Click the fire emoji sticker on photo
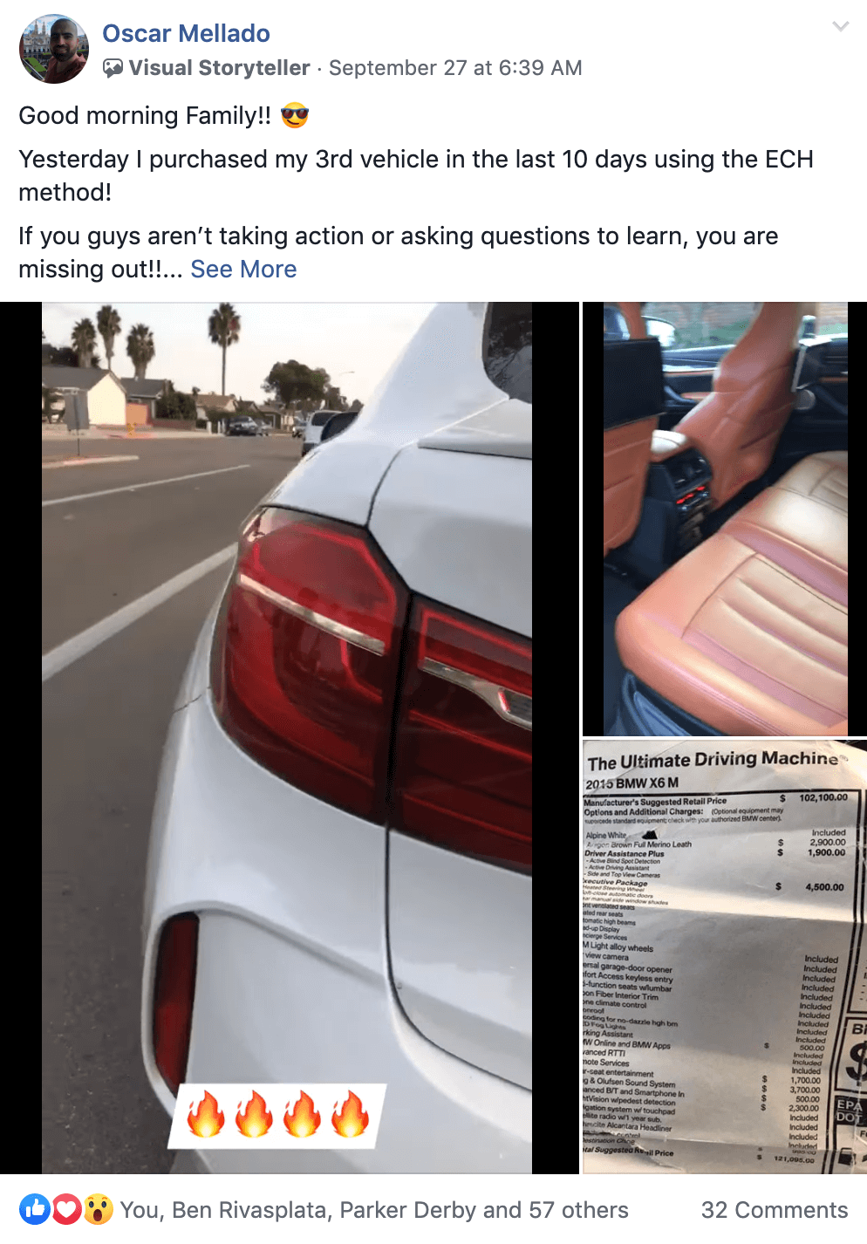Image resolution: width=867 pixels, height=1244 pixels. coord(277,1116)
